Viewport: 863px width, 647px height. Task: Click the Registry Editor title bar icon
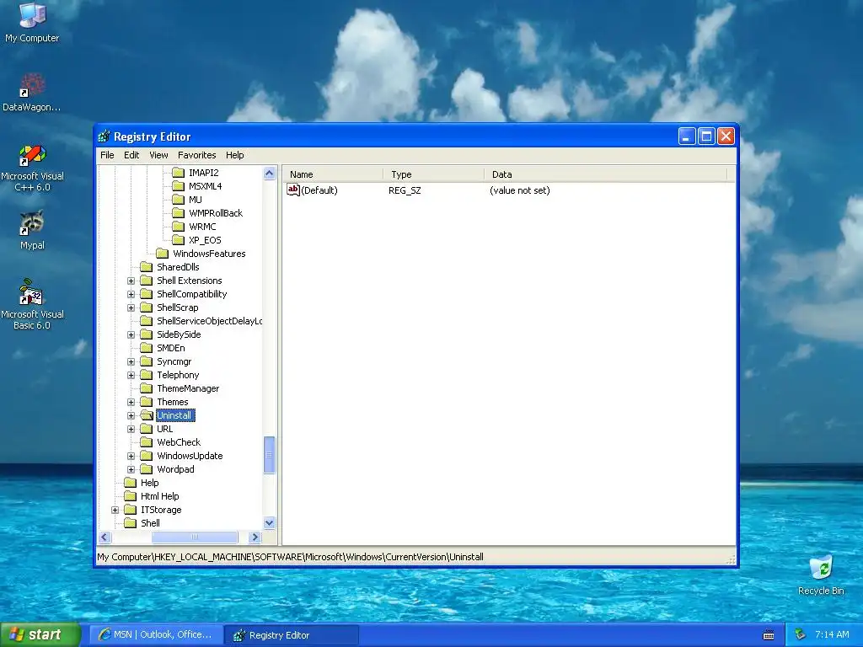coord(104,136)
